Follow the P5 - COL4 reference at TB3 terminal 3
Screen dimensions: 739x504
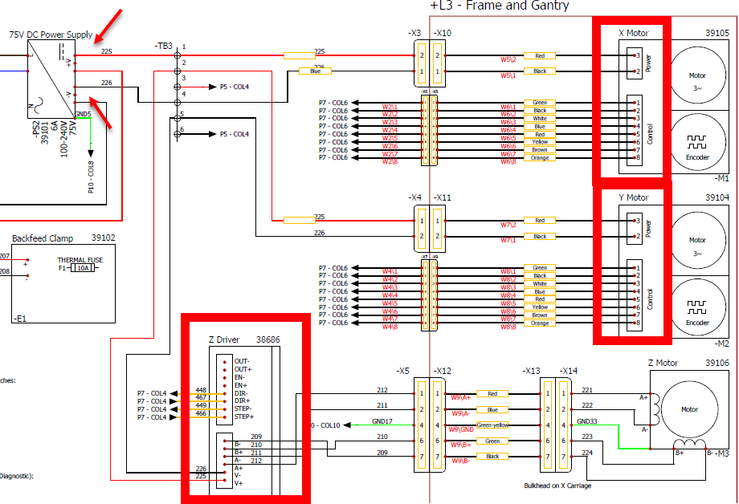click(x=234, y=87)
